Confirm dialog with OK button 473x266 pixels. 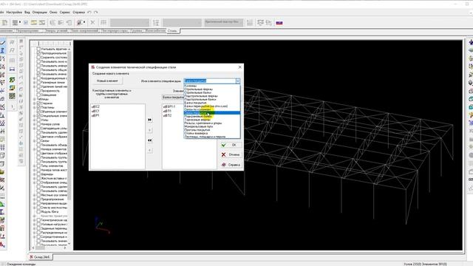231,145
